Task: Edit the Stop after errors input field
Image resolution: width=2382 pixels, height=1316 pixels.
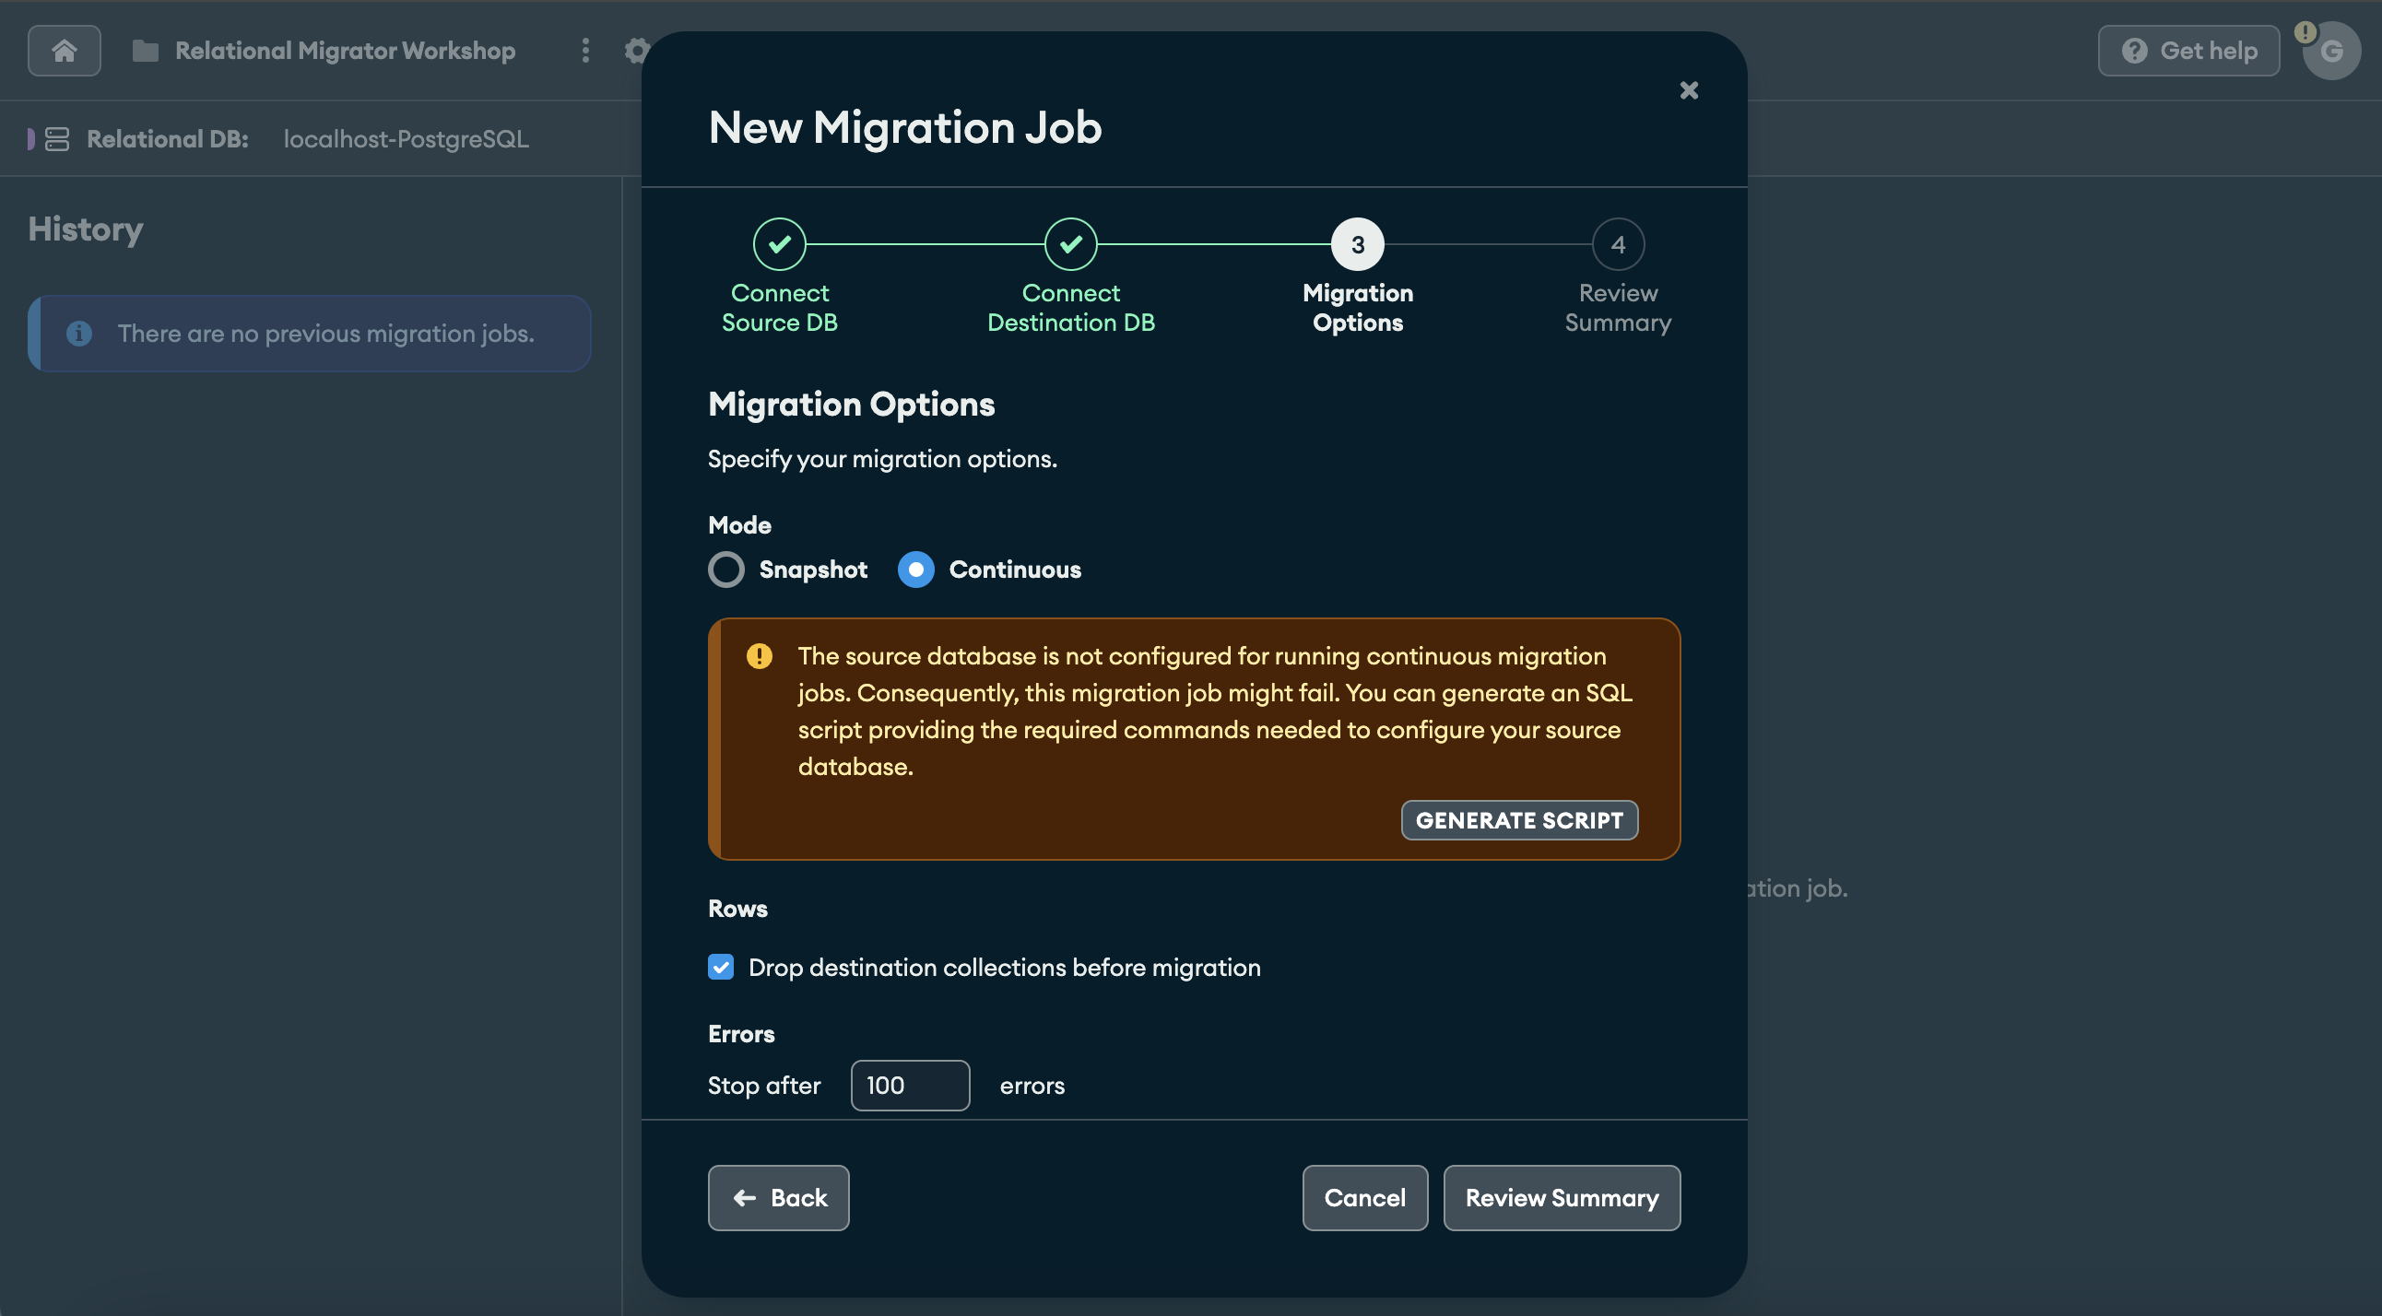Action: coord(909,1085)
